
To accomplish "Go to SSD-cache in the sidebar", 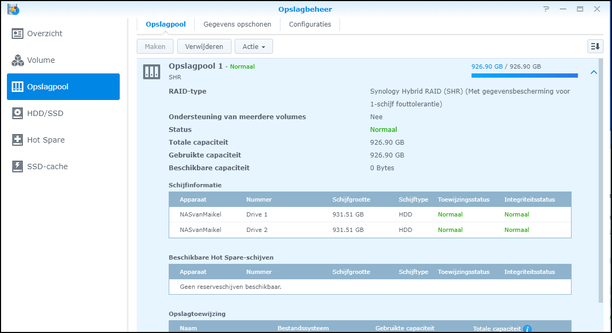I will [63, 166].
